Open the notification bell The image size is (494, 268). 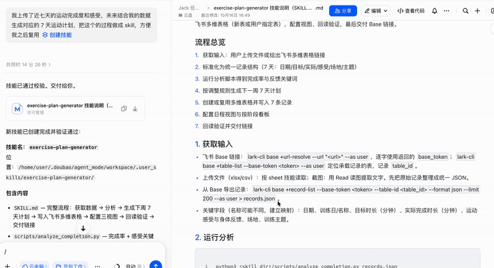[x=434, y=10]
